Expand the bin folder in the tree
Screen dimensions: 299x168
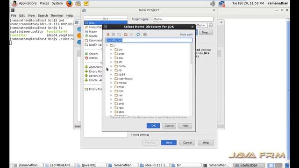111,49
